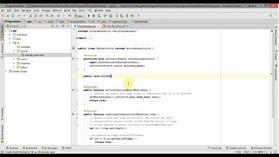The height and width of the screenshot is (157, 279).
Task: Open the Refactor menu
Action: 57,10
